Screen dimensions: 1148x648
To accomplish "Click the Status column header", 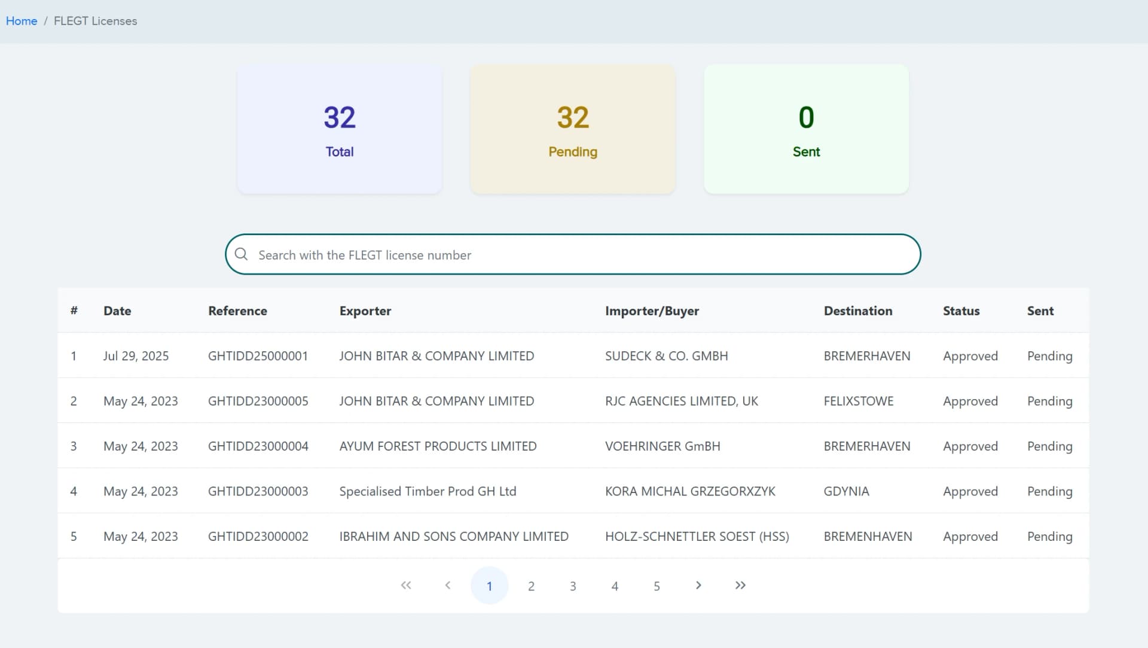I will [x=961, y=311].
